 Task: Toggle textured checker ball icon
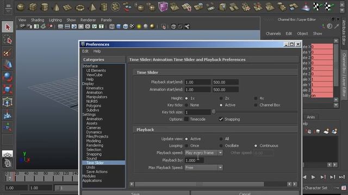pyautogui.click(x=132, y=27)
